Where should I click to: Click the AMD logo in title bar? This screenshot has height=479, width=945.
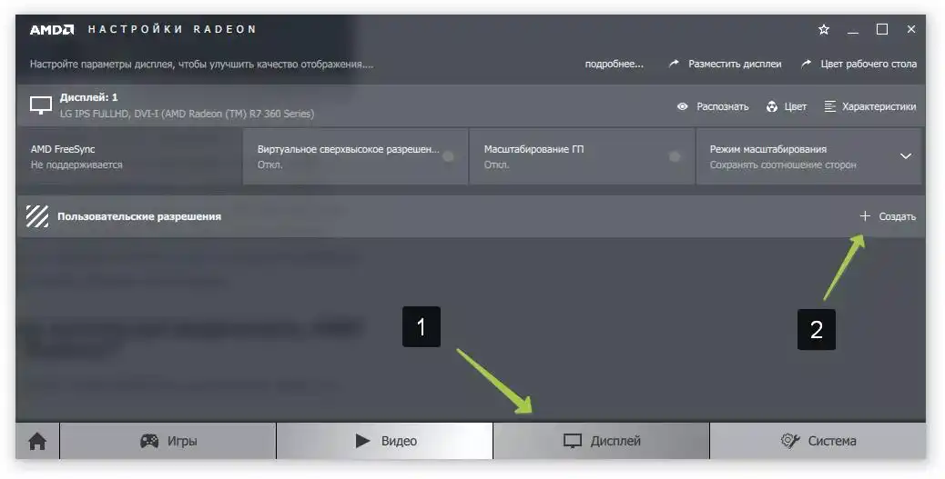coord(51,29)
